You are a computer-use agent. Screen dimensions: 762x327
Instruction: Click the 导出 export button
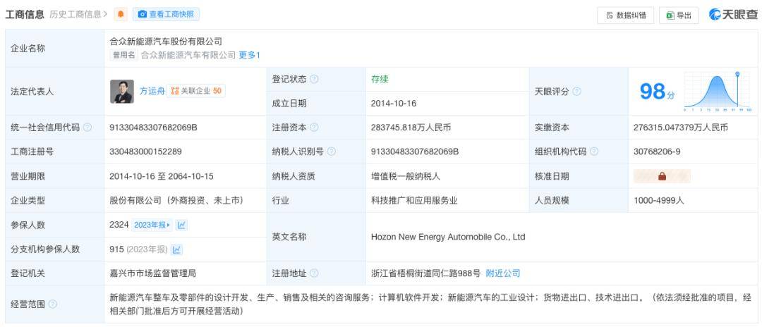click(x=679, y=16)
